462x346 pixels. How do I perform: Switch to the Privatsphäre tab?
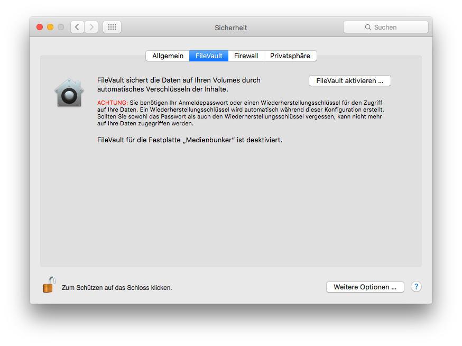(290, 56)
